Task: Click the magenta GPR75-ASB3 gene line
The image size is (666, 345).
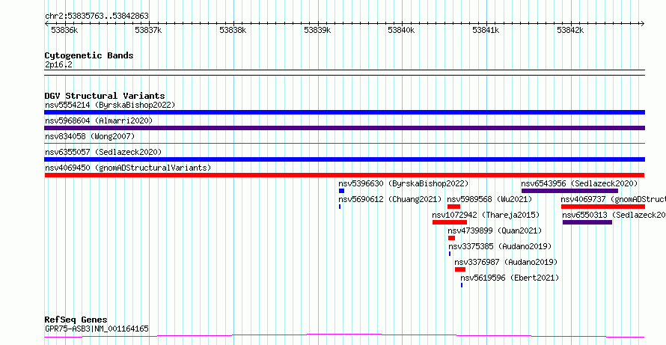Action: click(344, 336)
